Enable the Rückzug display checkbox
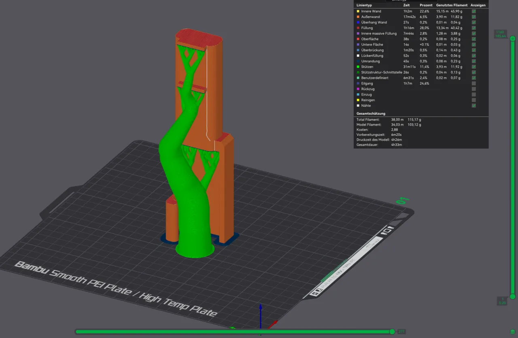 click(x=473, y=89)
